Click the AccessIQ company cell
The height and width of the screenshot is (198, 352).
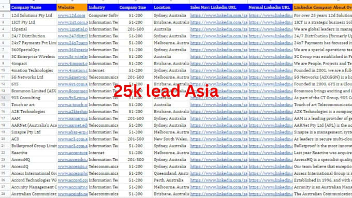[x=33, y=166]
